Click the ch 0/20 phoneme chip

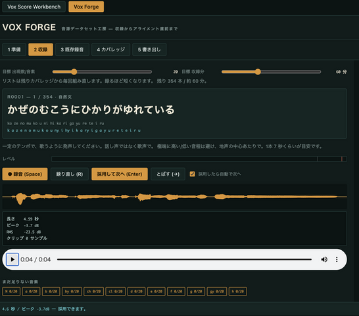[93, 292]
